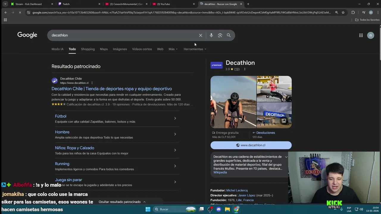Open the Chrome three-dot menu
Viewport: 381px width, 214px height.
click(378, 12)
